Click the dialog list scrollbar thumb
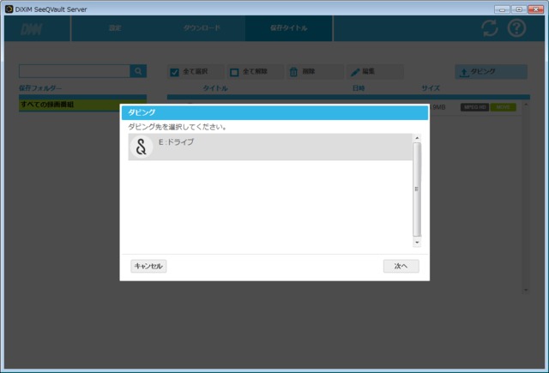The width and height of the screenshot is (549, 373). (417, 190)
